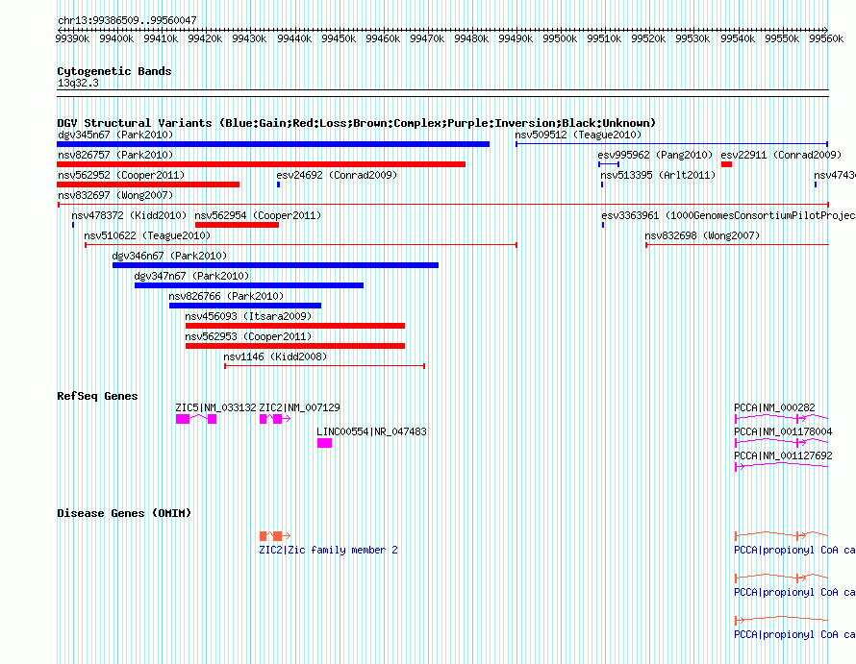The height and width of the screenshot is (664, 856).
Task: Click the nsv456093 (Itsara2009) text label
Action: point(248,316)
